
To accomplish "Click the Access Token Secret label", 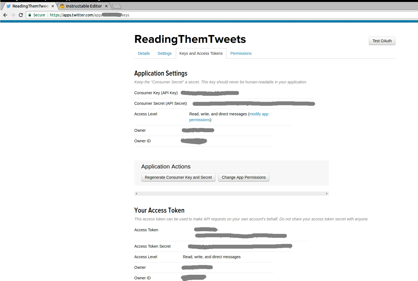I will [152, 246].
